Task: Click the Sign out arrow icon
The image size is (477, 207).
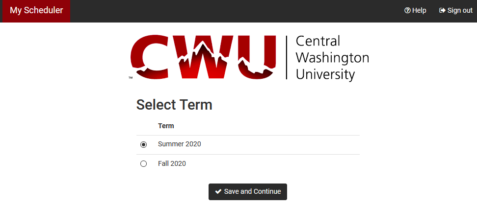Action: coord(442,10)
